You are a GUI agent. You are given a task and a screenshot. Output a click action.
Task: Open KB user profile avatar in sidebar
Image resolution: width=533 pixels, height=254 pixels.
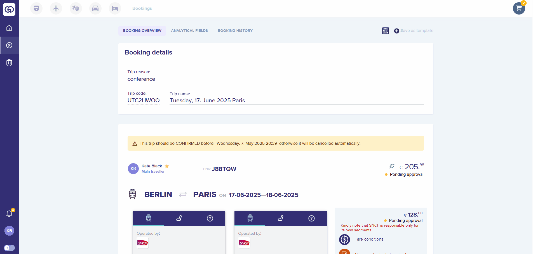(x=9, y=231)
